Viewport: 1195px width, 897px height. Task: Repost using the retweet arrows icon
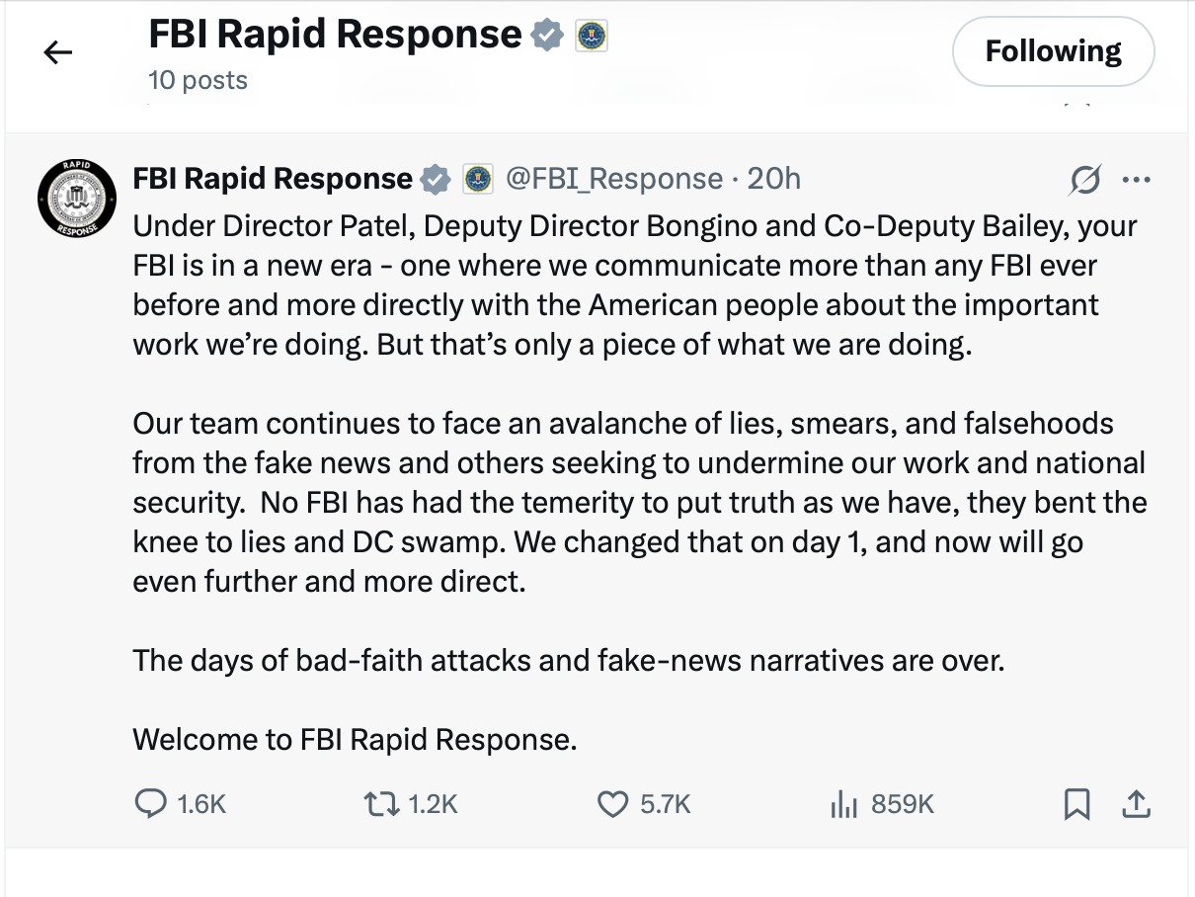click(381, 804)
